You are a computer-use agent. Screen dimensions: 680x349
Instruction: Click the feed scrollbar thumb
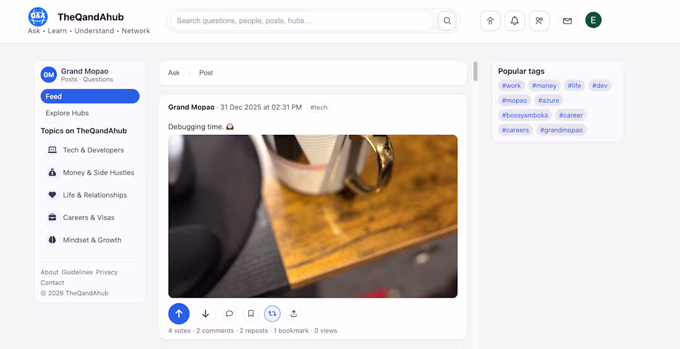[475, 72]
